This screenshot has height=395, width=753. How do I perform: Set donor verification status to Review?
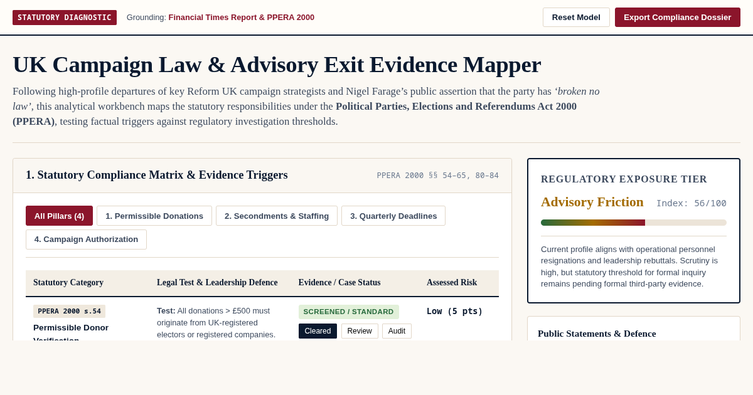coord(360,331)
